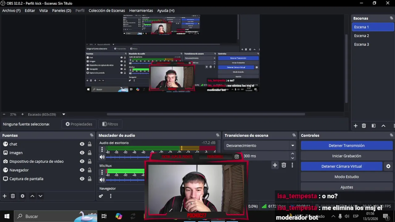Adjust Mic/Aux volume slider

126,180
